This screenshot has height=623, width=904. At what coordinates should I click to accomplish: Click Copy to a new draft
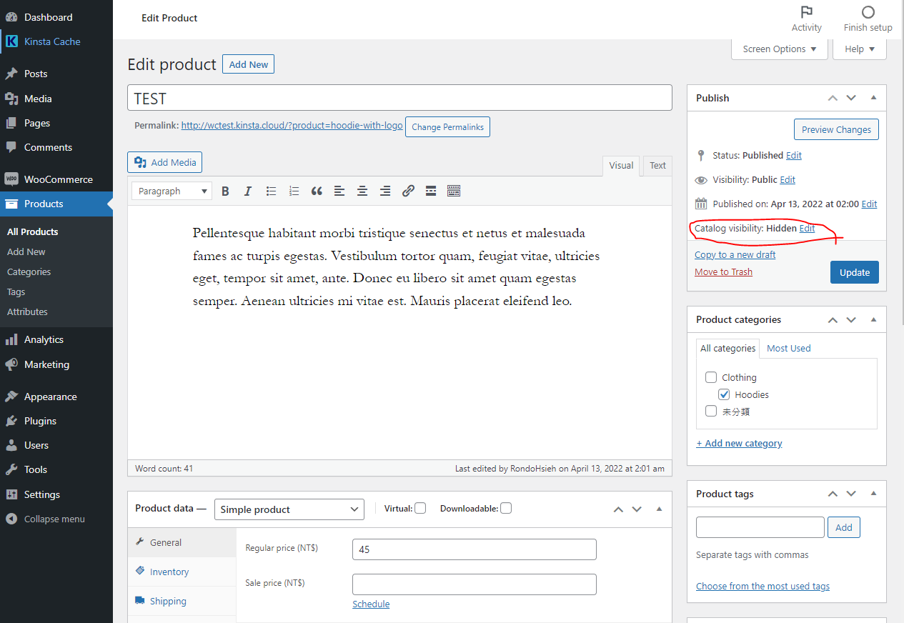[x=735, y=255]
